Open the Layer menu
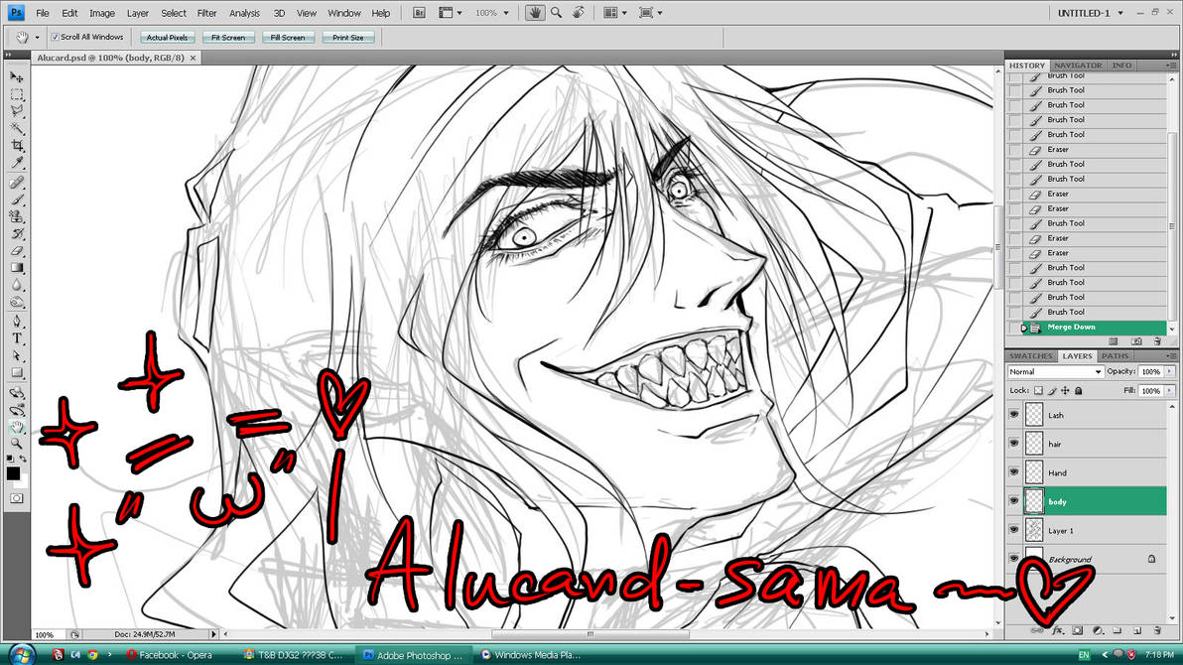The height and width of the screenshot is (665, 1183). point(137,13)
